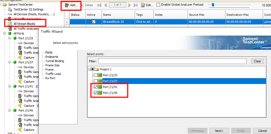The width and height of the screenshot is (271, 134).
Task: Collapse the Project 1 node in port list
Action: [89, 69]
